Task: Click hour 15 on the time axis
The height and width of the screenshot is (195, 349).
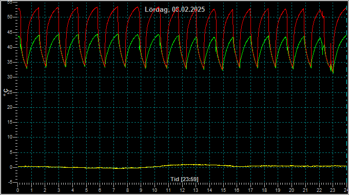Action: pyautogui.click(x=223, y=190)
